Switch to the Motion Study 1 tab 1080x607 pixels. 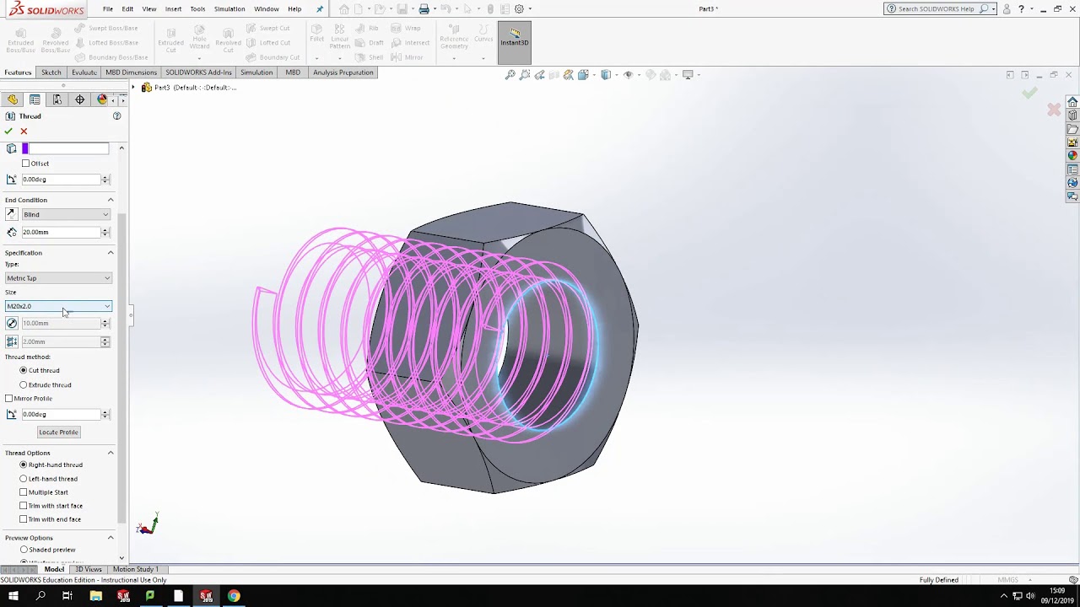click(135, 569)
